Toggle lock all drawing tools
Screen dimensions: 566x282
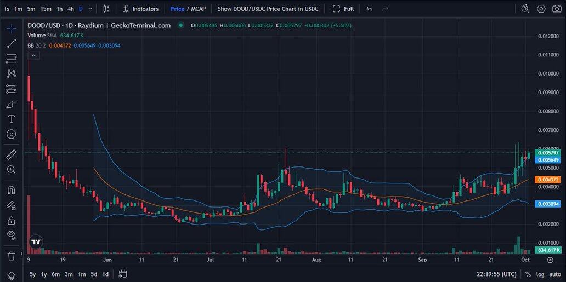(x=11, y=221)
